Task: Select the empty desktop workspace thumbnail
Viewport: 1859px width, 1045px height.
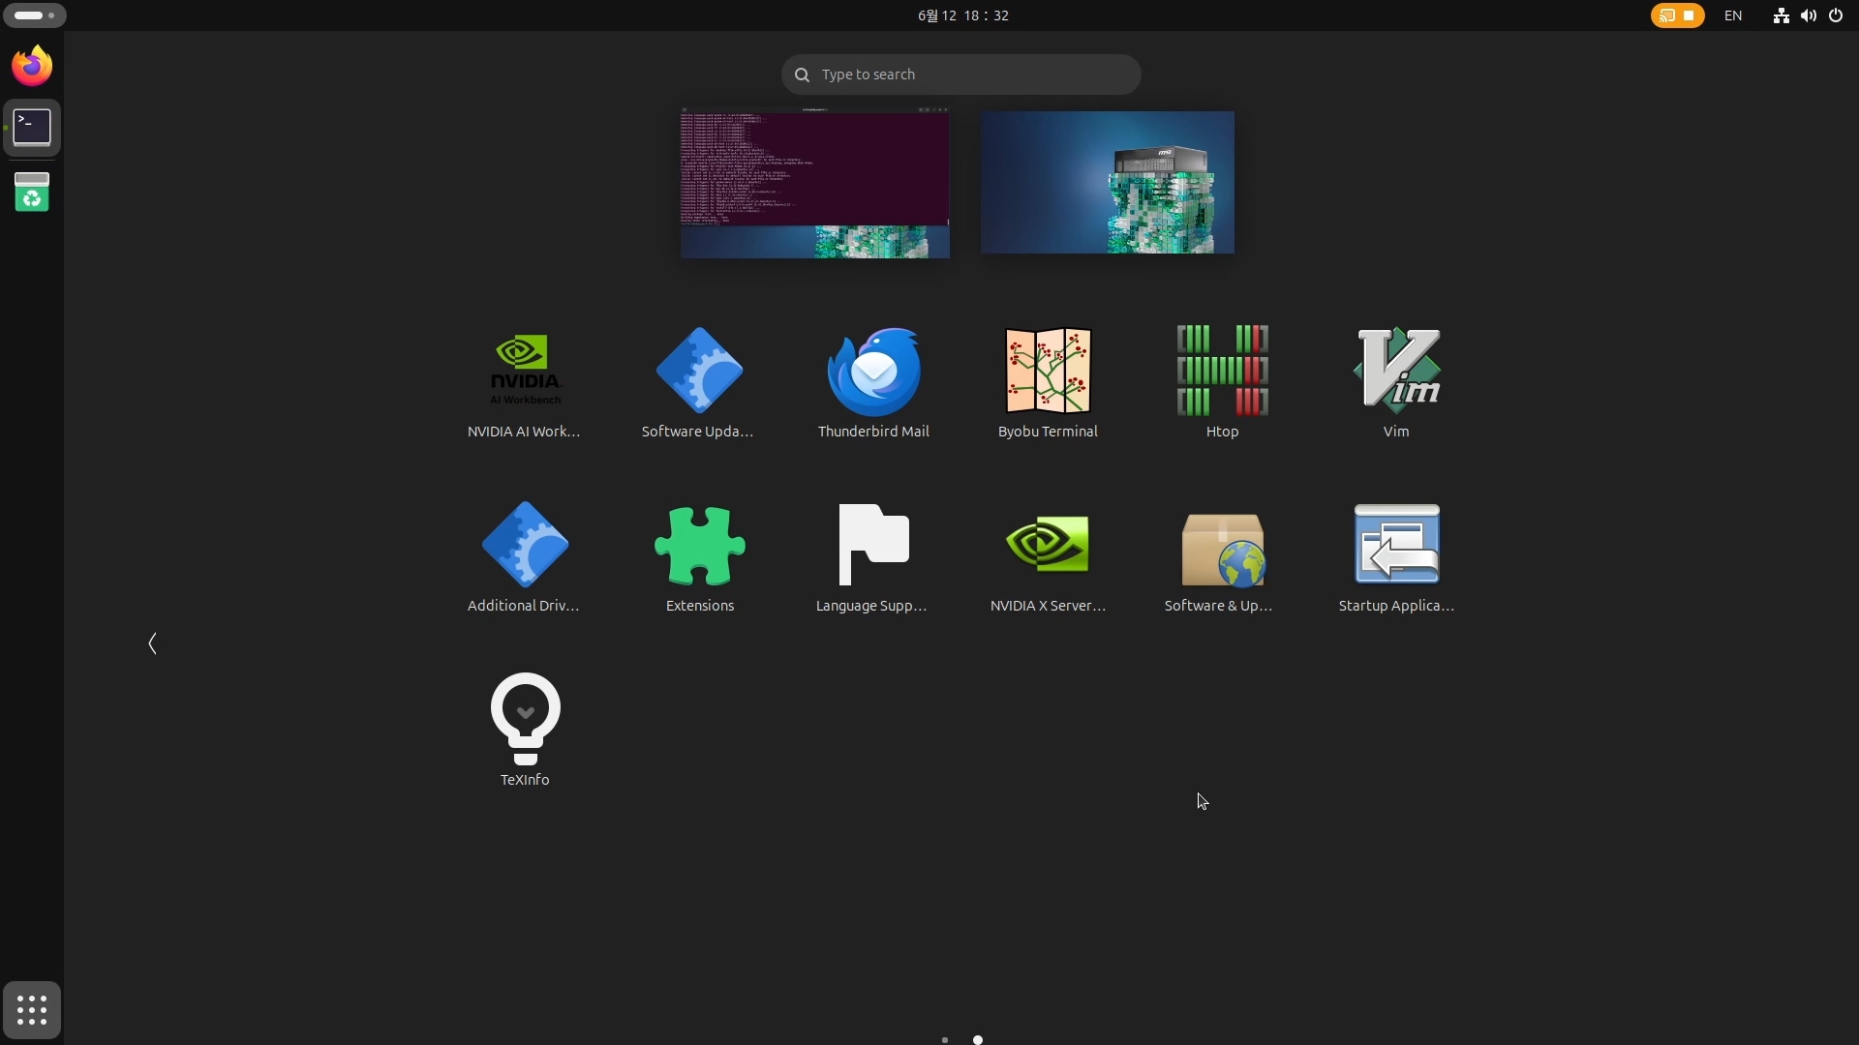Action: (1108, 183)
